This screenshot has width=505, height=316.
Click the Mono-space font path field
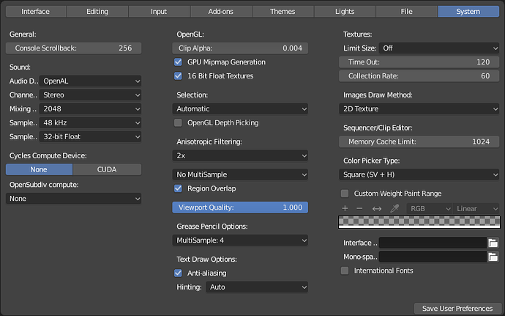(433, 257)
